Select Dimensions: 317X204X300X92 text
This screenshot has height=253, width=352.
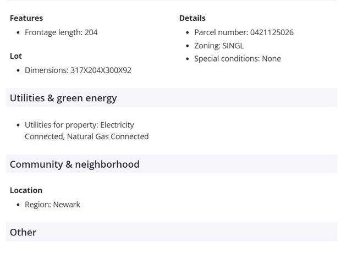point(78,70)
